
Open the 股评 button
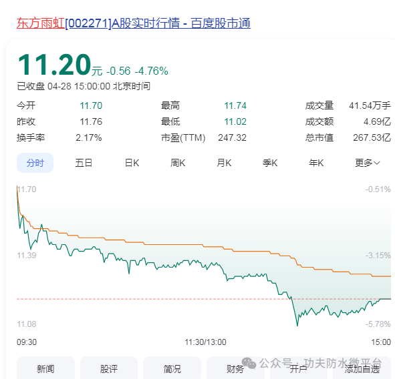click(109, 368)
